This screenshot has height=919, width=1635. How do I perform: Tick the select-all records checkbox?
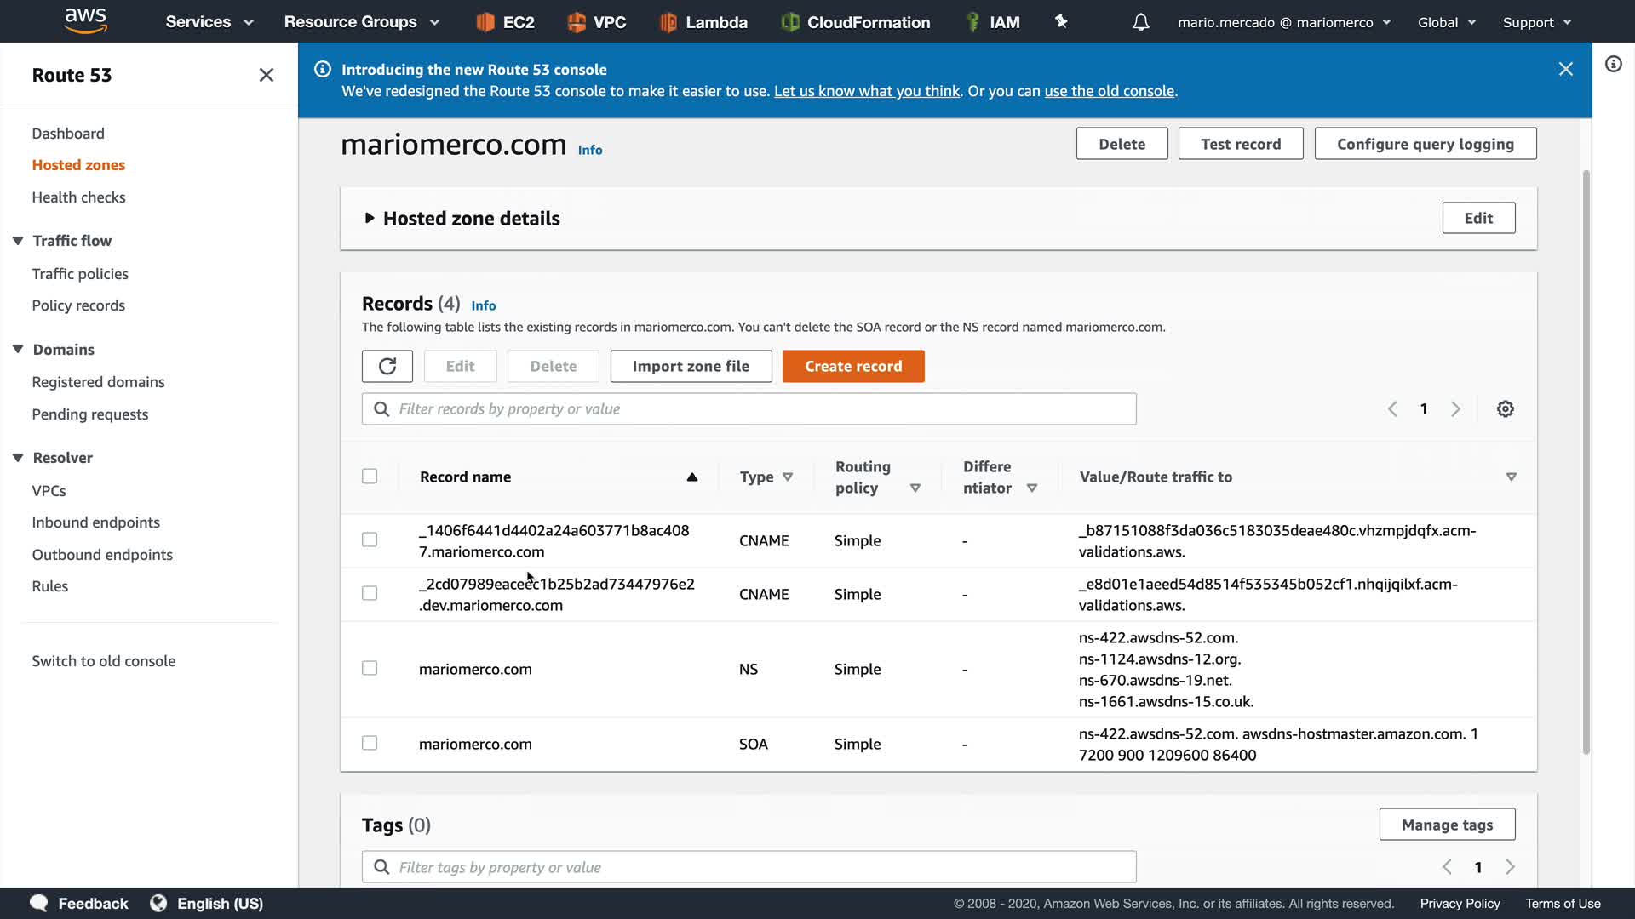(x=370, y=477)
